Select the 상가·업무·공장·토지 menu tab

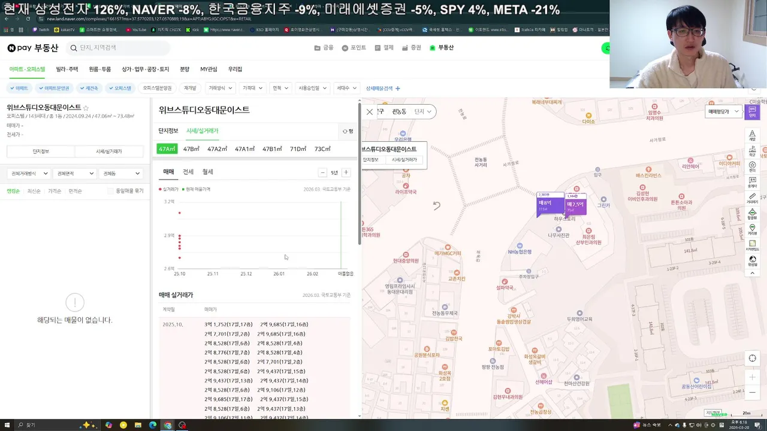(146, 69)
